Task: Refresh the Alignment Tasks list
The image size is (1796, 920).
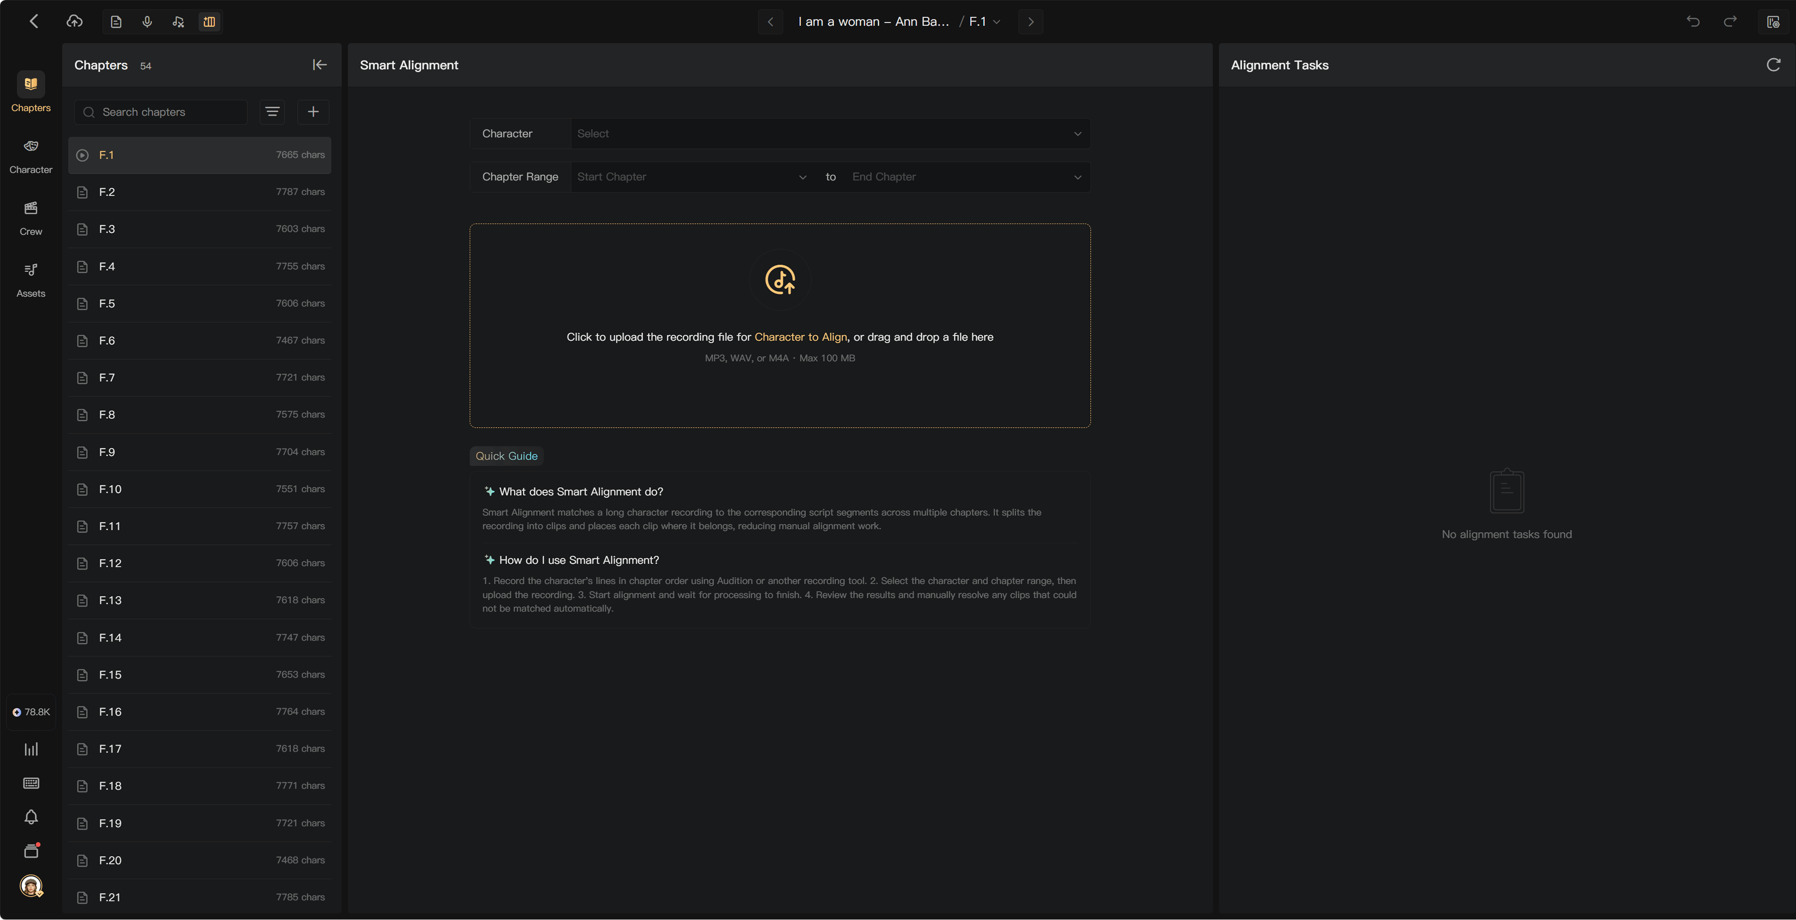Action: coord(1773,65)
